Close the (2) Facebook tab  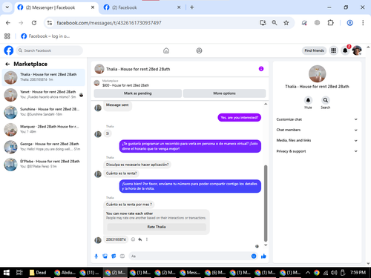coord(179,7)
